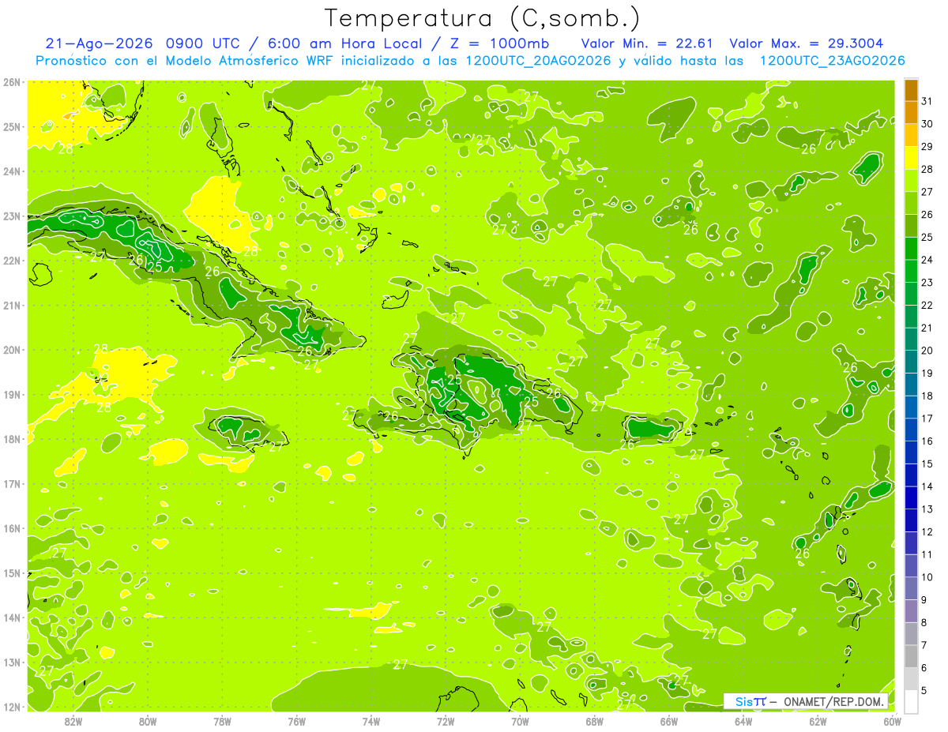The image size is (948, 732).
Task: Click the '76W' longitude axis label
Action: [x=296, y=720]
